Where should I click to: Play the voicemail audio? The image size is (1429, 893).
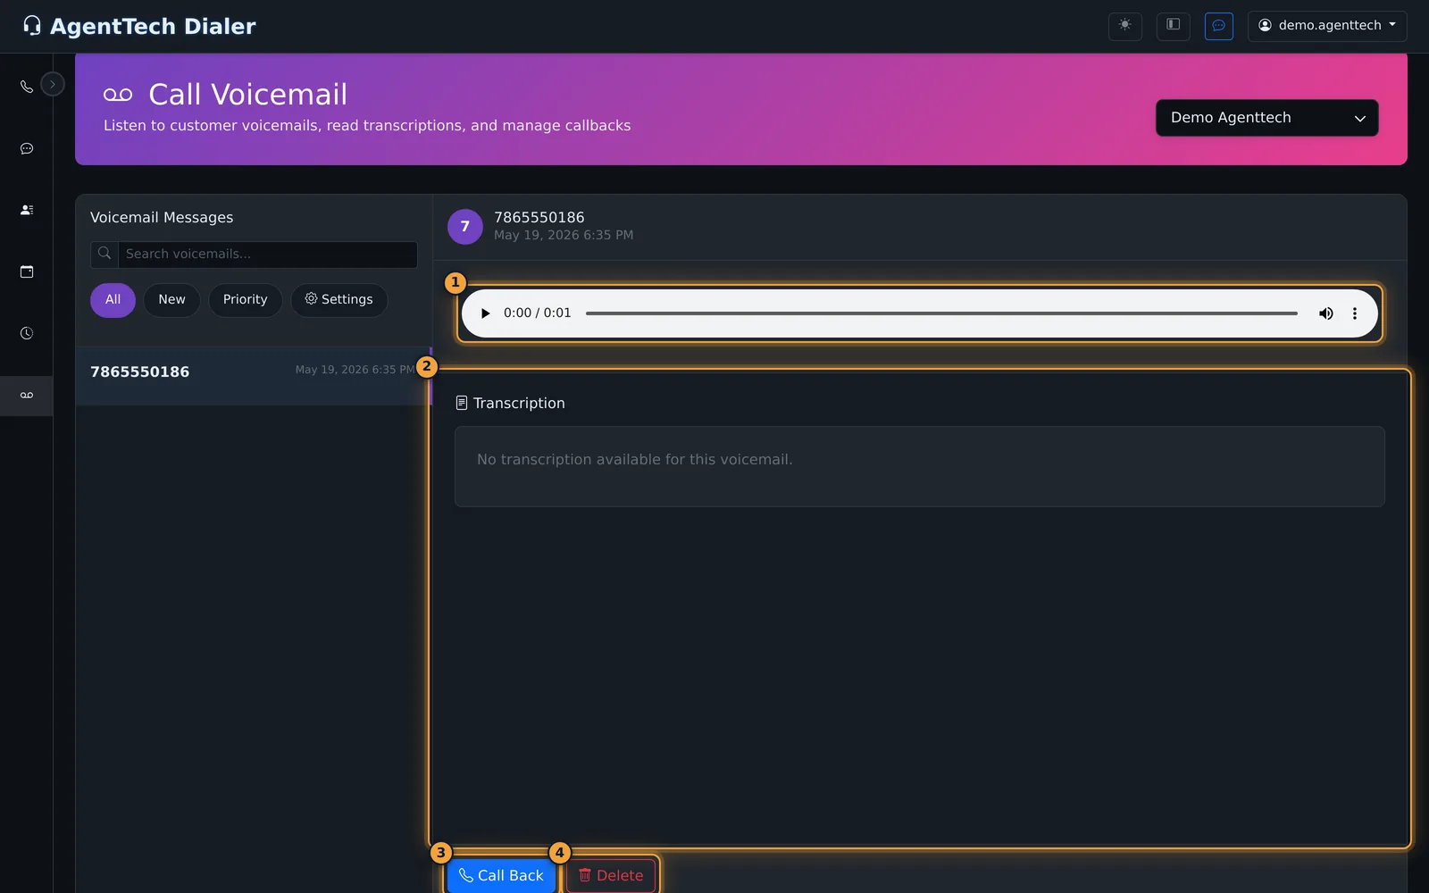(485, 313)
